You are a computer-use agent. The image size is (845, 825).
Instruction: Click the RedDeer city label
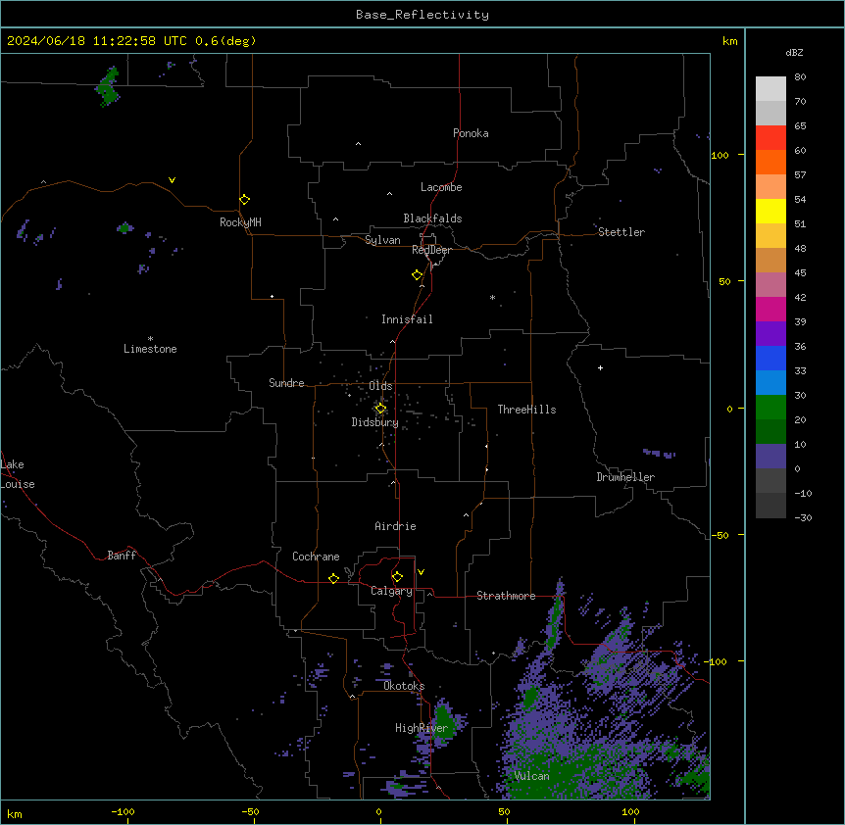coord(431,250)
